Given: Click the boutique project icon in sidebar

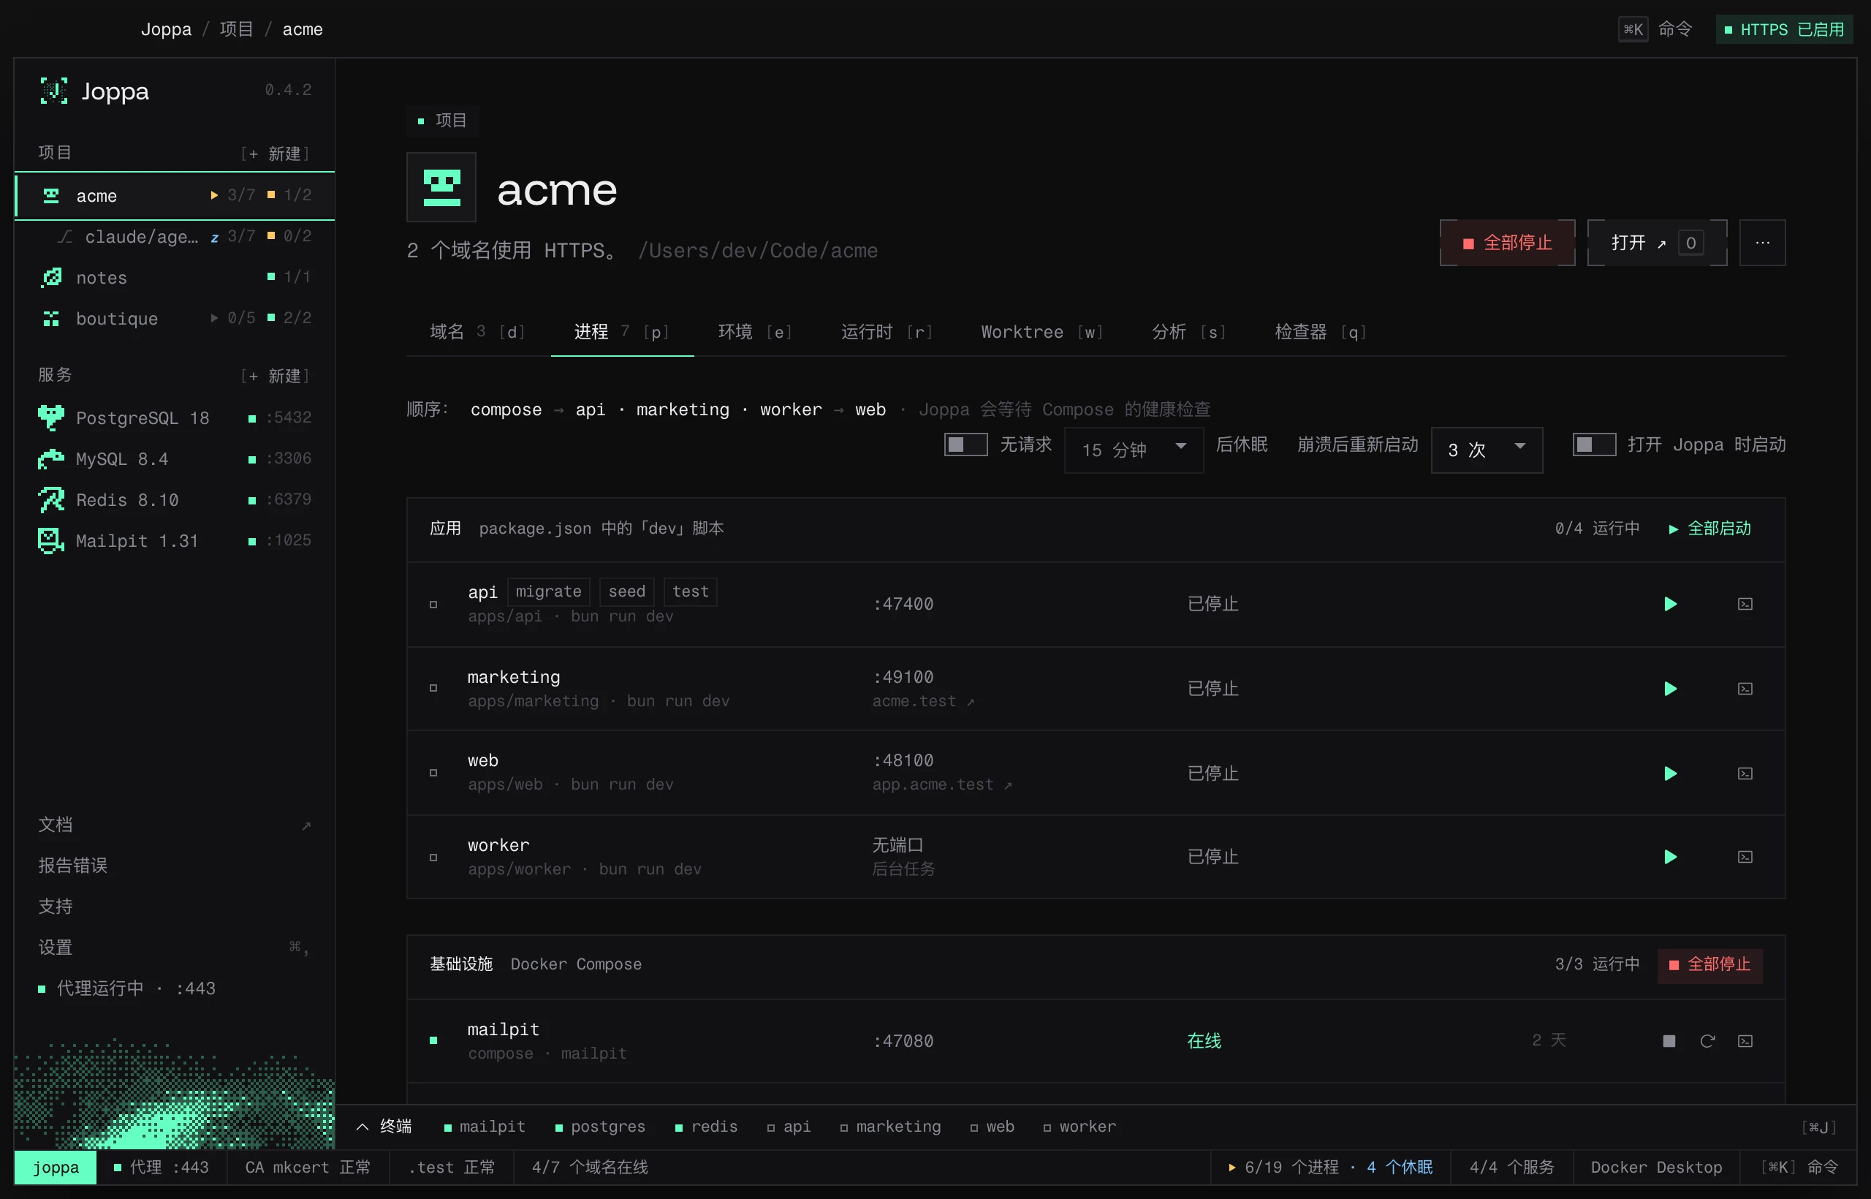Looking at the screenshot, I should click(51, 319).
